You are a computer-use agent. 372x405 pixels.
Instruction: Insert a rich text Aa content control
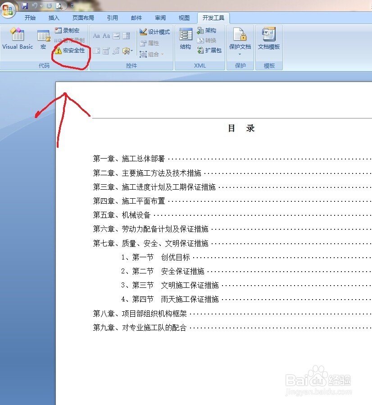pyautogui.click(x=96, y=35)
